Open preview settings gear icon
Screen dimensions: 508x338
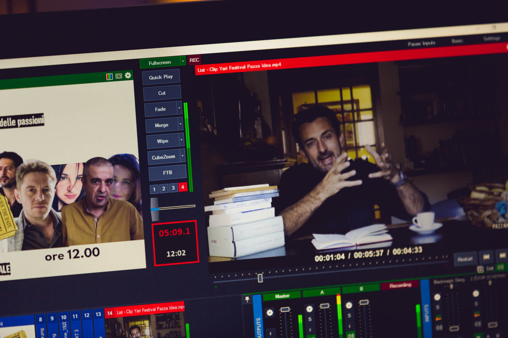[x=128, y=75]
